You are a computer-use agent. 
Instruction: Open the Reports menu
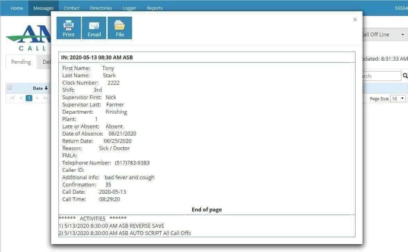click(x=155, y=8)
